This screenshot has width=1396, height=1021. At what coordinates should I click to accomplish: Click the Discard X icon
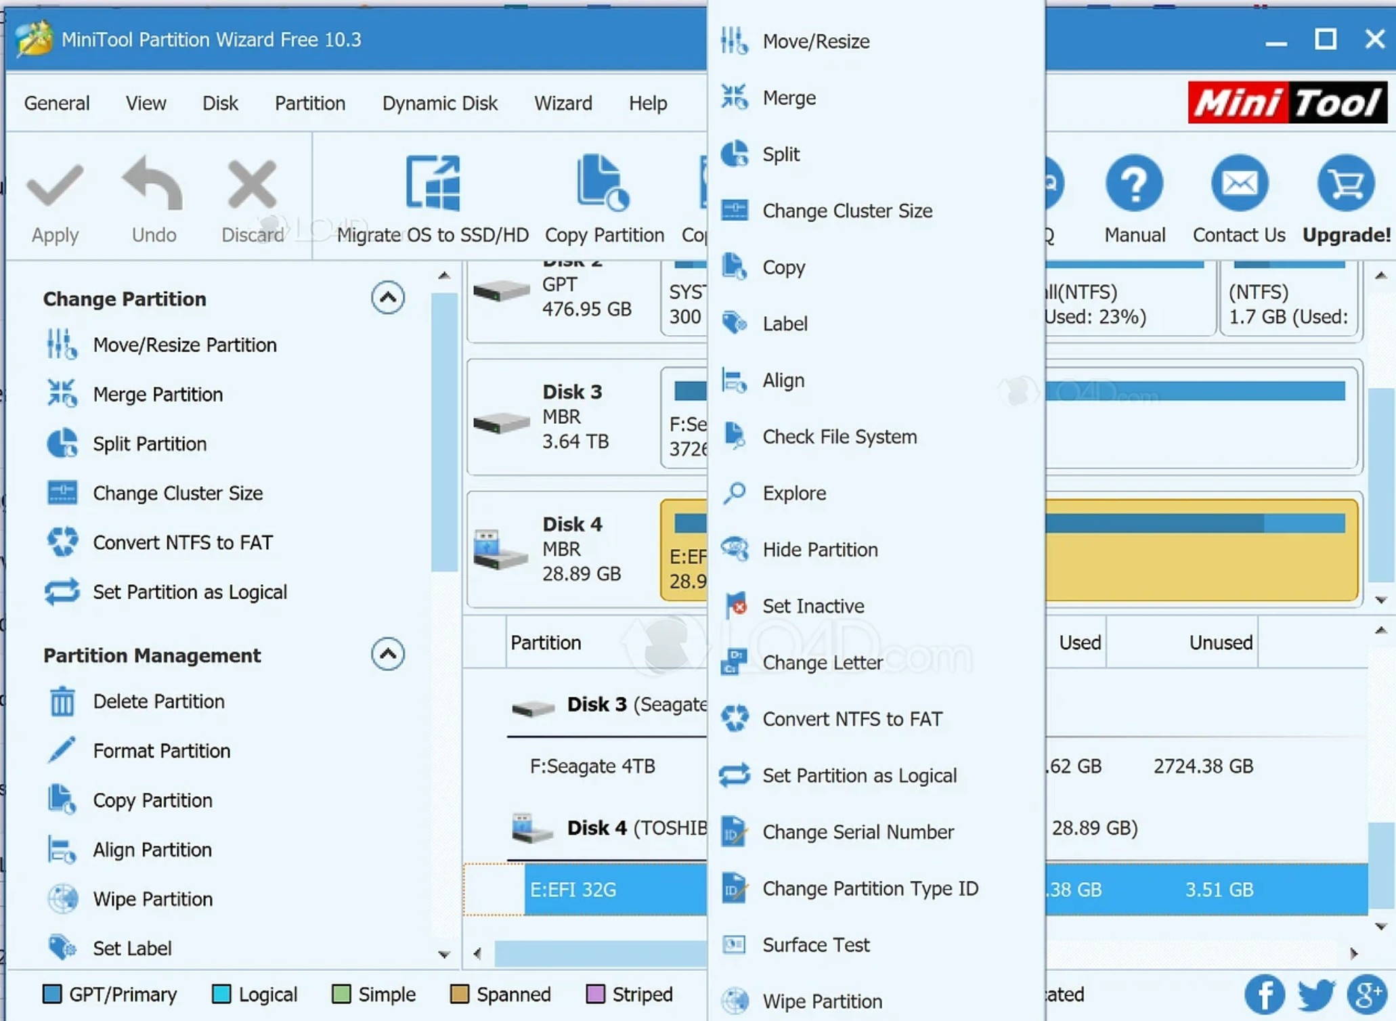[x=252, y=184]
